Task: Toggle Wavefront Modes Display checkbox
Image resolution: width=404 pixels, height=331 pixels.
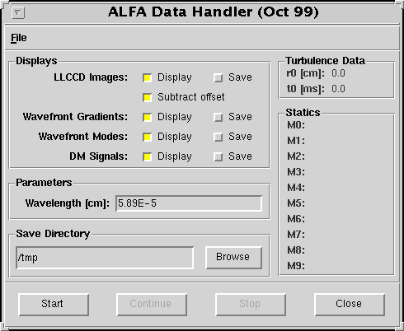Action: (148, 138)
